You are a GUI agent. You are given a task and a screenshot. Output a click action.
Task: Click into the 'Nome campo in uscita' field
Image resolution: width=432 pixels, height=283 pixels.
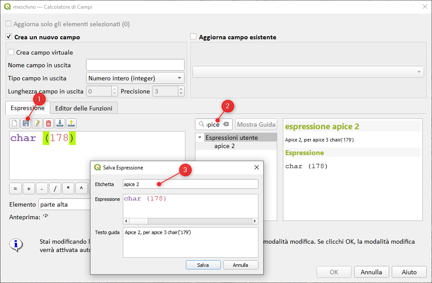pyautogui.click(x=135, y=65)
